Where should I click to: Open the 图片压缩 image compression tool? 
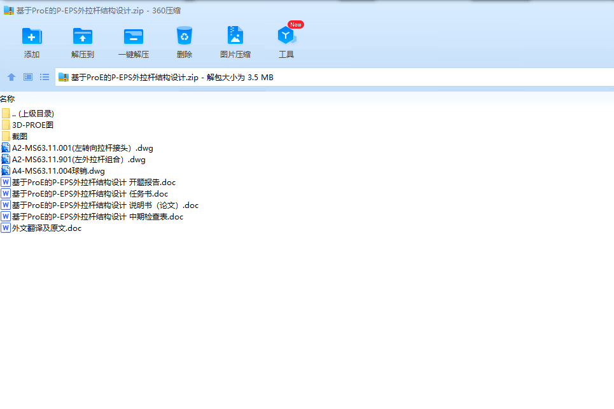tap(235, 35)
